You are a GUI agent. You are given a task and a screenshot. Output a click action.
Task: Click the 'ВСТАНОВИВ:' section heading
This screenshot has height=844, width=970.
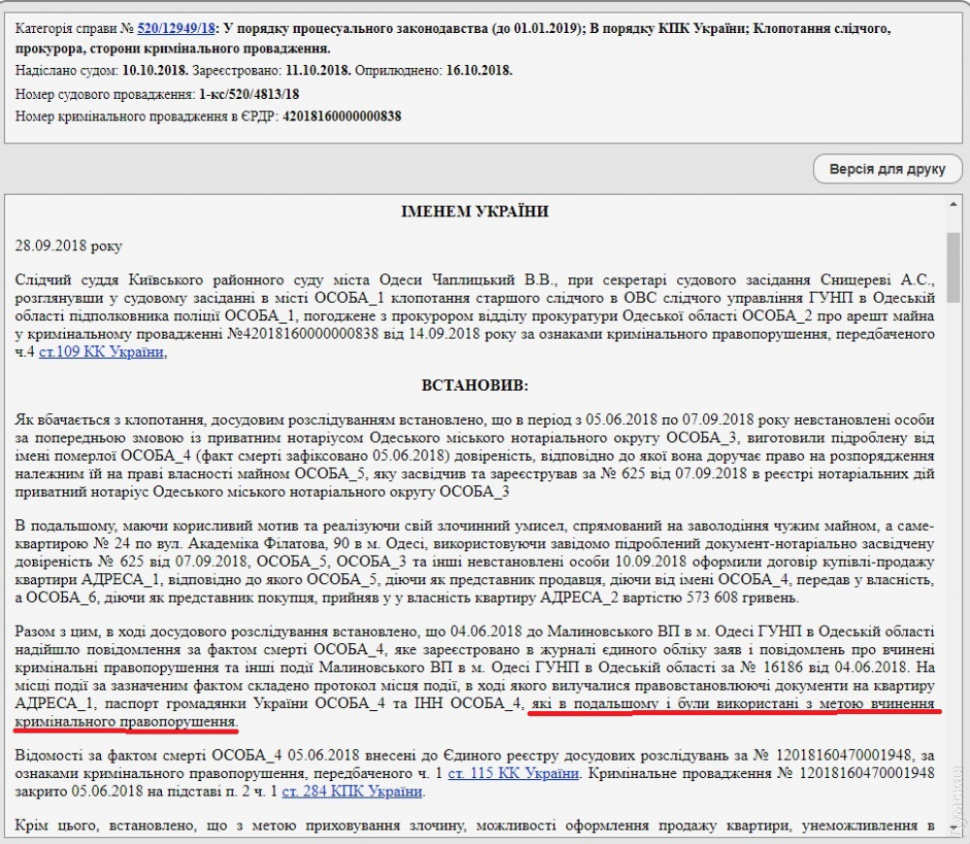[x=474, y=385]
